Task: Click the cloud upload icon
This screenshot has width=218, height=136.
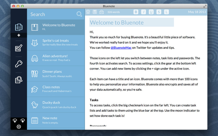Action: point(15,120)
